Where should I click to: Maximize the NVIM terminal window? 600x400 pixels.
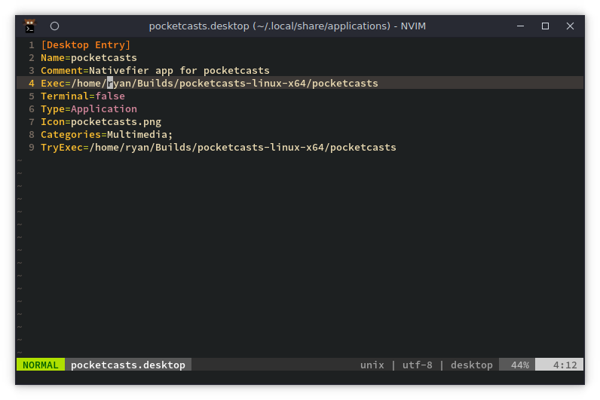coord(545,26)
